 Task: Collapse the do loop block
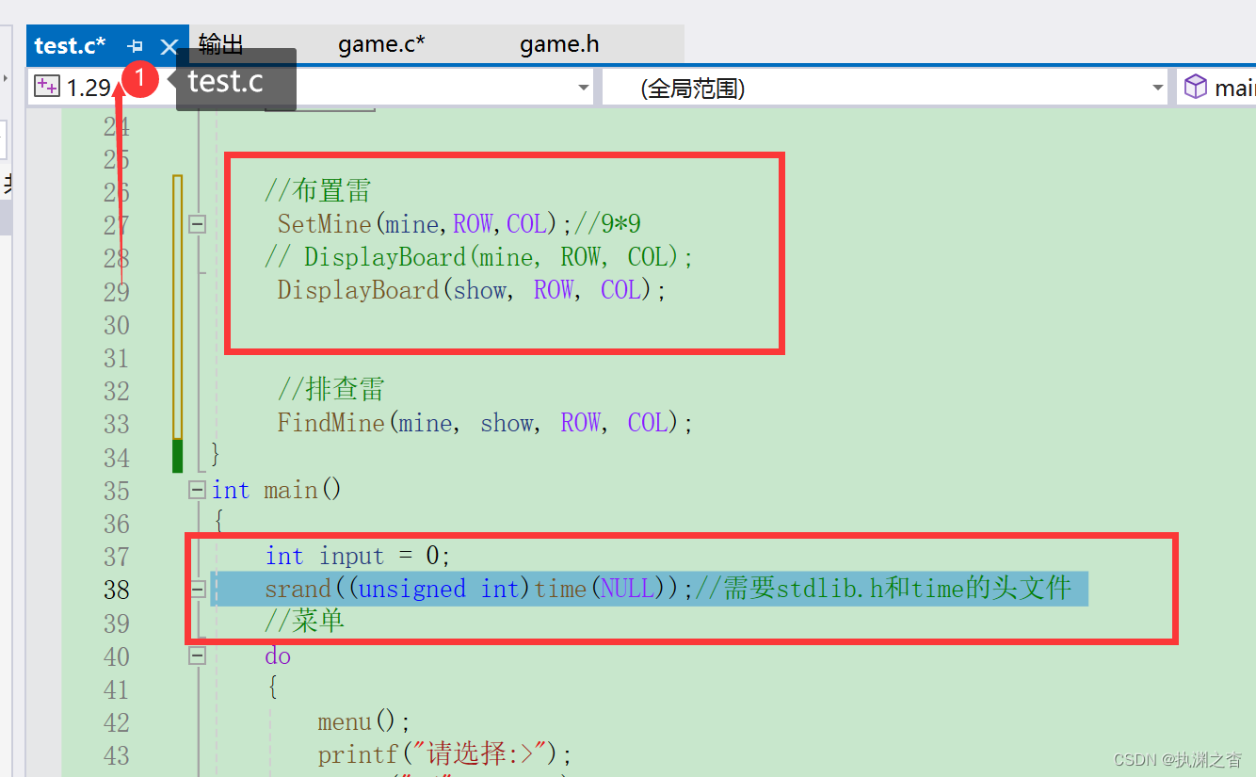tap(197, 656)
